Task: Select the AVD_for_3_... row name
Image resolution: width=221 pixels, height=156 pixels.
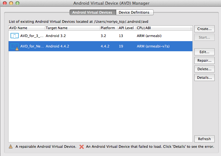Action: (32, 36)
